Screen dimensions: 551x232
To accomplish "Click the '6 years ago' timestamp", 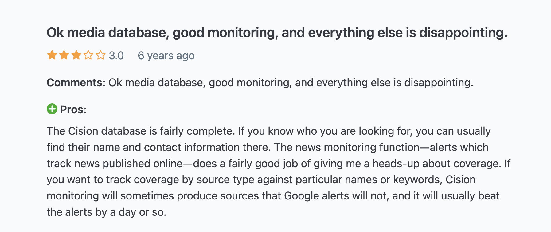I will 166,56.
